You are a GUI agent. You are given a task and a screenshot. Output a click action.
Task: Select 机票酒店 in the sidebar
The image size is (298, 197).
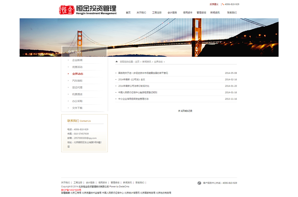77,94
